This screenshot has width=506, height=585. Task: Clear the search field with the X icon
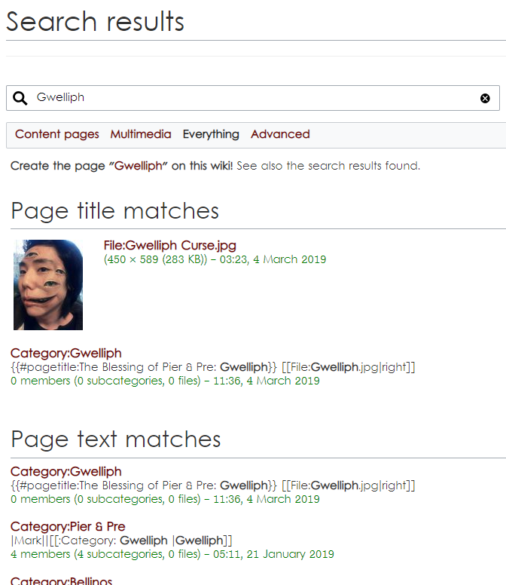485,99
